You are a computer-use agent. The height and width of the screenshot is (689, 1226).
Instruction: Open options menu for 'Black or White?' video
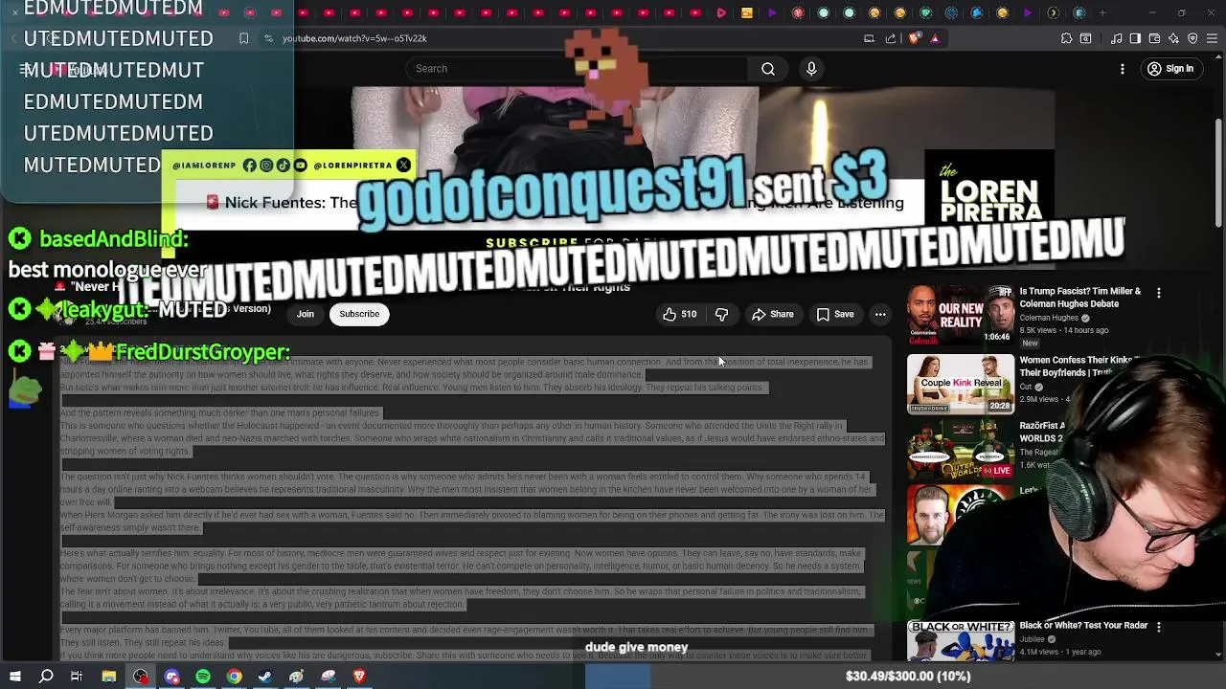(x=1159, y=627)
